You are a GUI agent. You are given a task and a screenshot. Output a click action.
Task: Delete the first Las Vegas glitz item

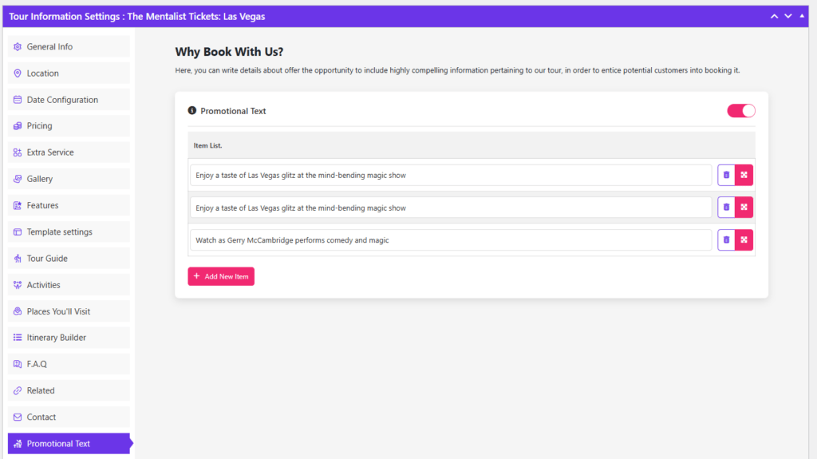coord(726,176)
